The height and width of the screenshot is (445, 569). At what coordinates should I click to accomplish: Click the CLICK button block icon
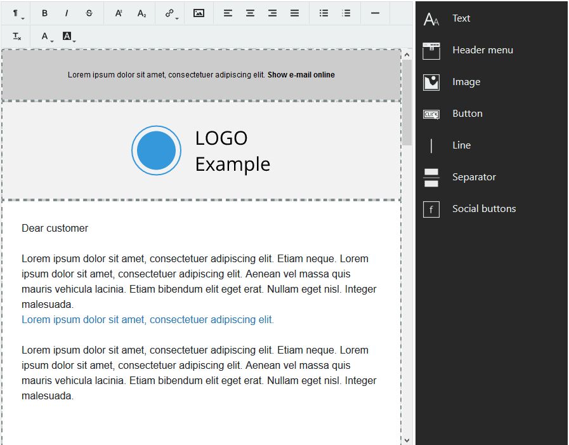point(431,114)
